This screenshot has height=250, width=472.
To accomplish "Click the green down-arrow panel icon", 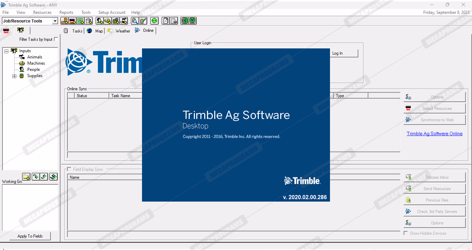I will coord(192,21).
